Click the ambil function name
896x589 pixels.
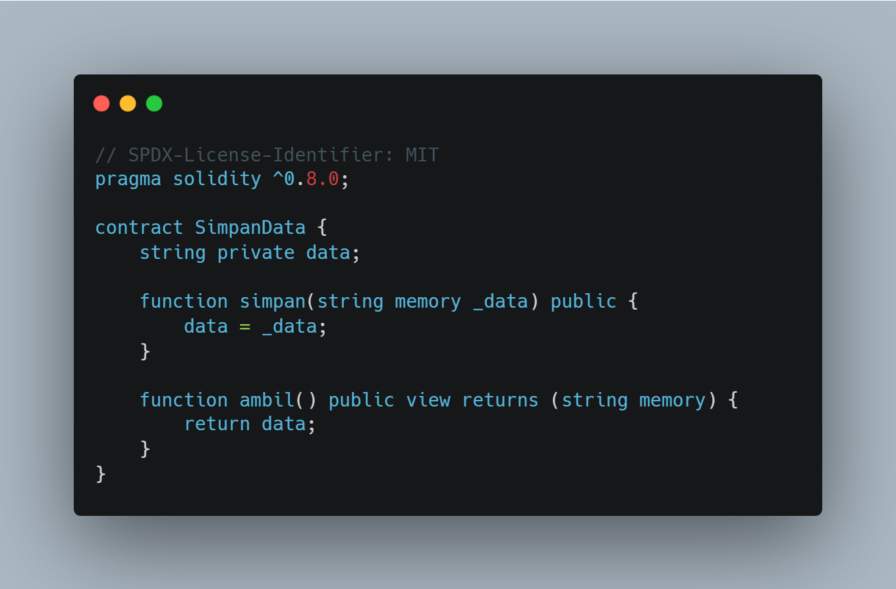pos(267,400)
